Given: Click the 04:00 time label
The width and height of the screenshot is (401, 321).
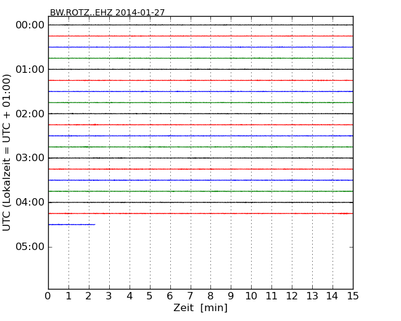Looking at the screenshot, I should 30,202.
